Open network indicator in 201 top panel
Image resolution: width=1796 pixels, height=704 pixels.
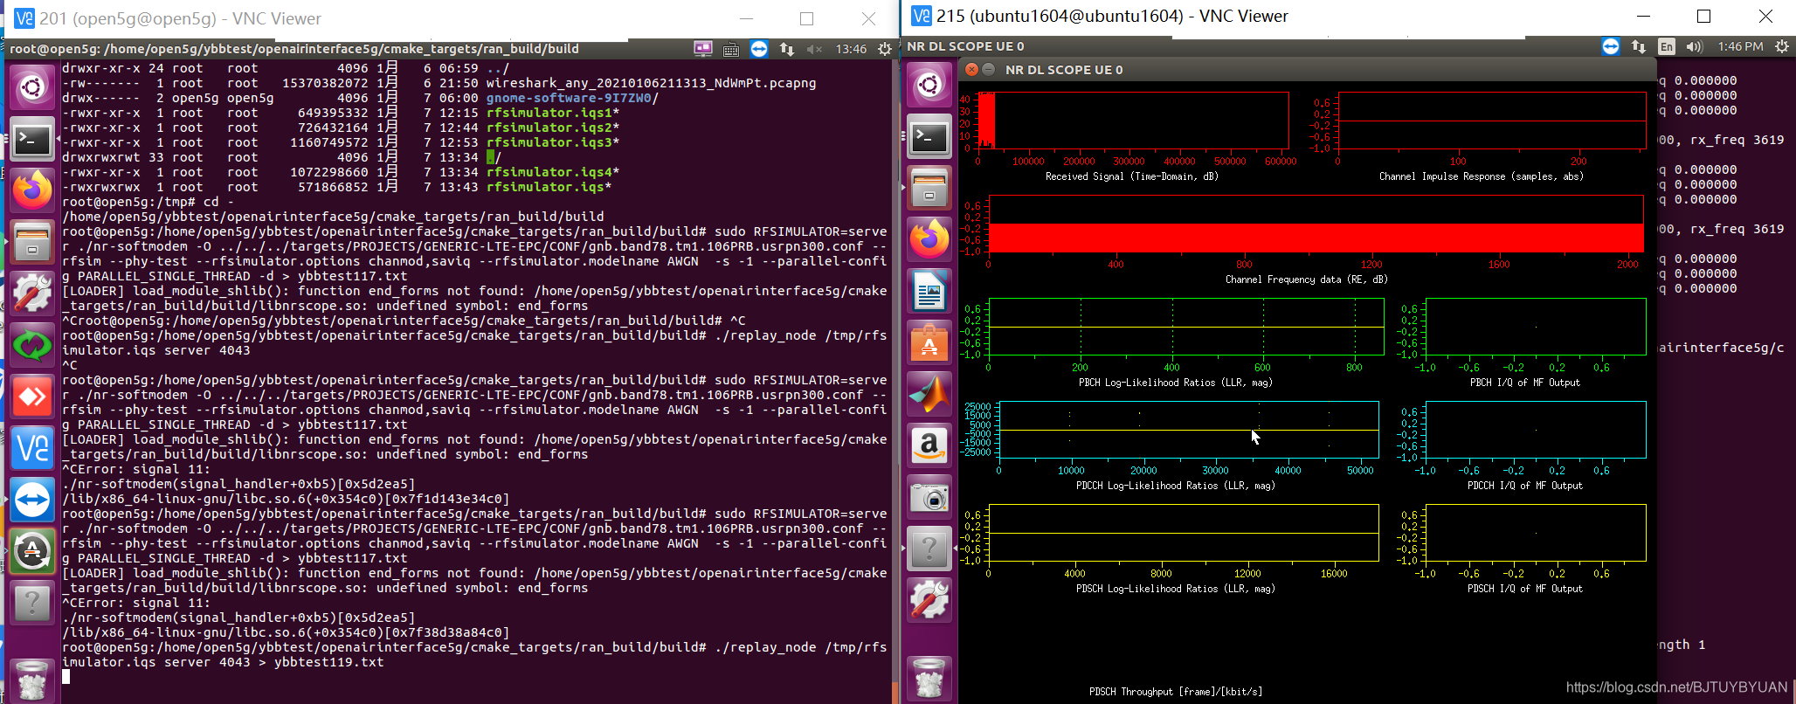[x=787, y=49]
